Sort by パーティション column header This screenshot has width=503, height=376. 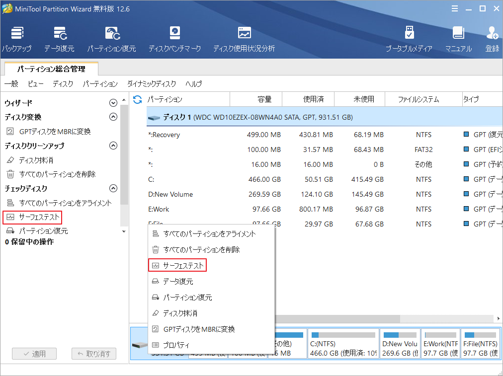[188, 99]
